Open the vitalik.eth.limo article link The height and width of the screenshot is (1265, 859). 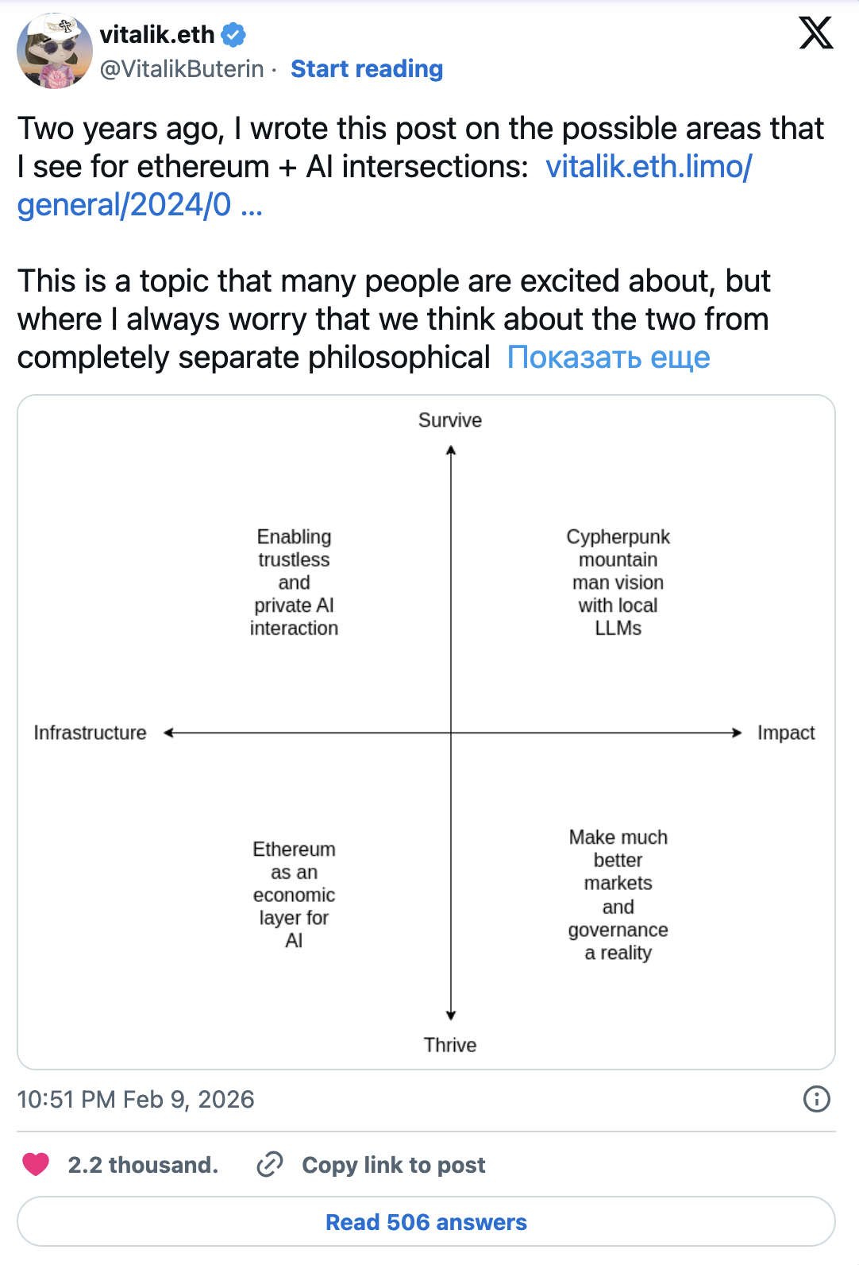[648, 167]
